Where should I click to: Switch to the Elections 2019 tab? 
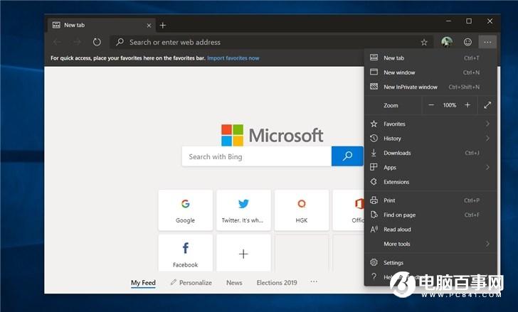click(277, 283)
